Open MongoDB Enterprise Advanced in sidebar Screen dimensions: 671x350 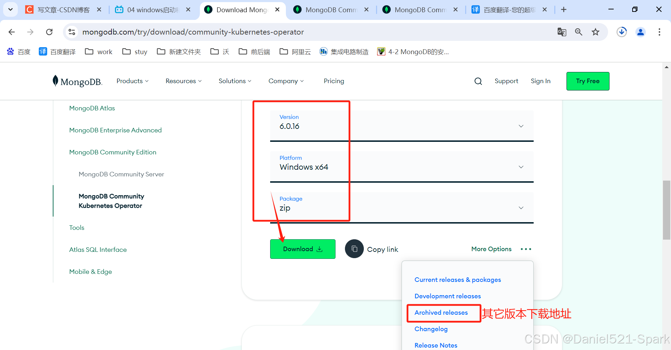(115, 130)
